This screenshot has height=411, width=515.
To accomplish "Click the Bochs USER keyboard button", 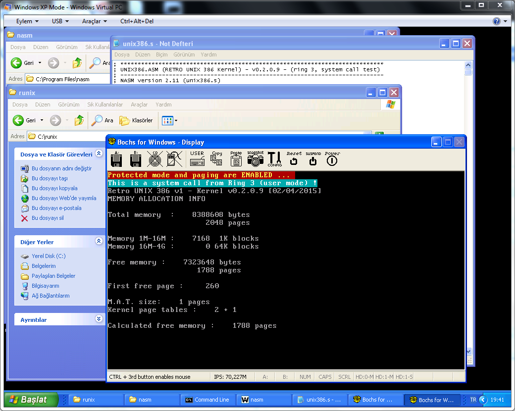I will click(197, 158).
